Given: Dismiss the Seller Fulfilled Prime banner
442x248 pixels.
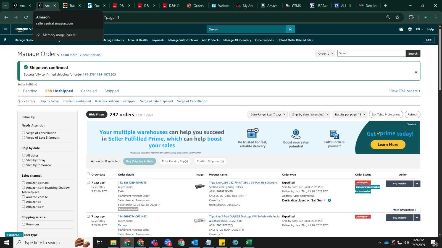Looking at the screenshot, I should [411, 124].
